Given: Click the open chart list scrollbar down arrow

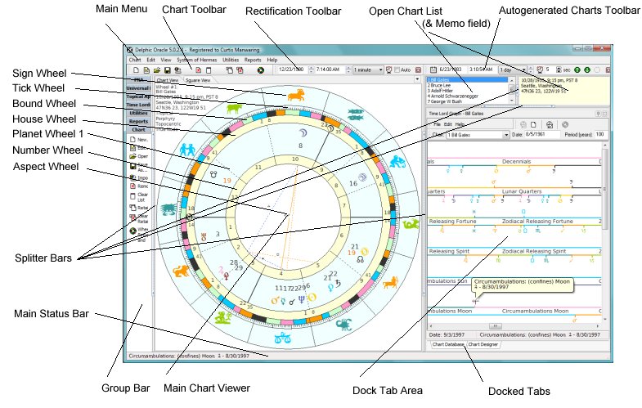Looking at the screenshot, I should (511, 101).
